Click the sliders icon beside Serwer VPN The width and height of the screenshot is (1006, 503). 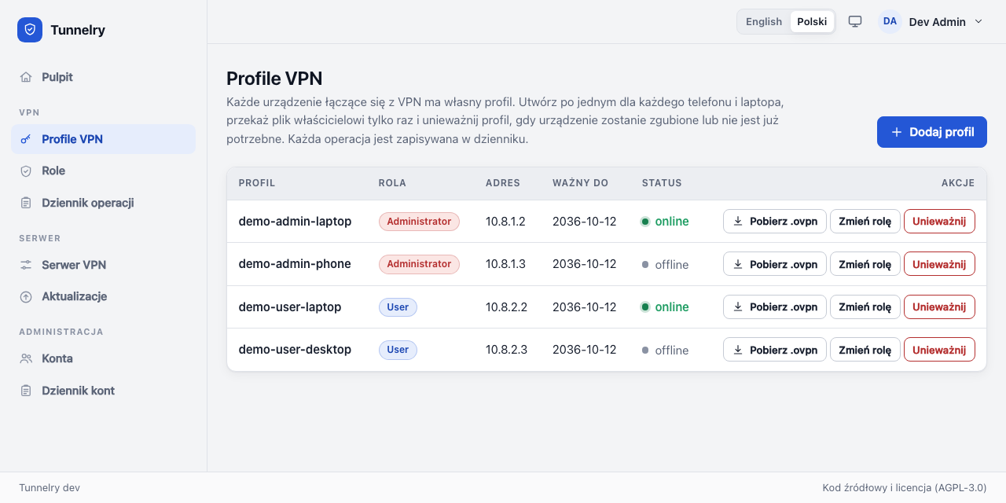pos(26,265)
